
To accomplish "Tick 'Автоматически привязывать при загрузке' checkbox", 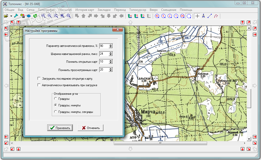I will [x=39, y=85].
